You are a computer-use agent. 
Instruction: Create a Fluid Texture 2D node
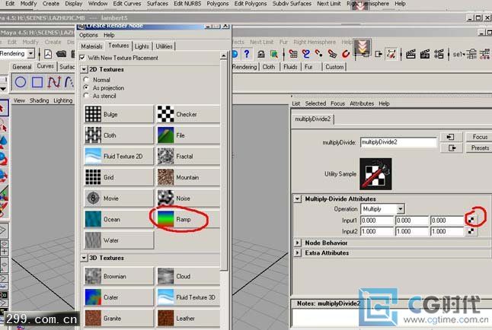pos(119,156)
